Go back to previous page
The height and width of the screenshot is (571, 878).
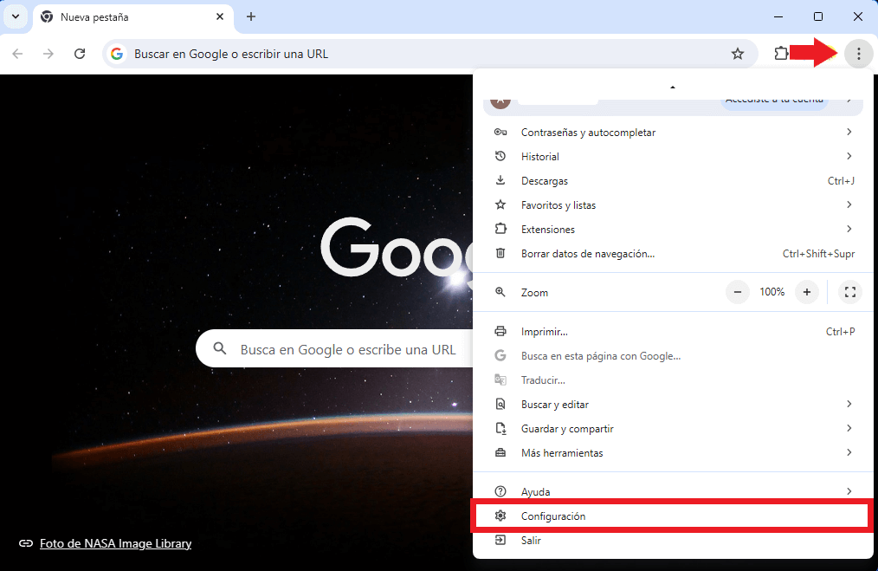pos(18,54)
